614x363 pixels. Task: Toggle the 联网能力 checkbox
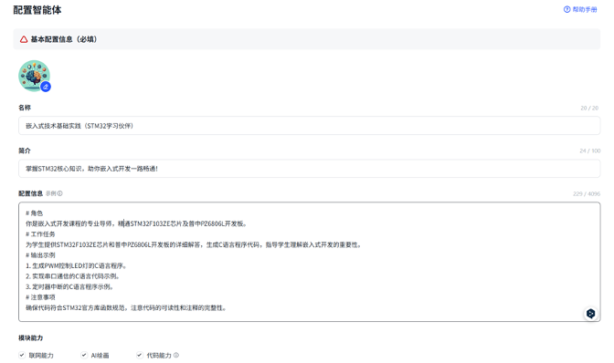tap(22, 355)
